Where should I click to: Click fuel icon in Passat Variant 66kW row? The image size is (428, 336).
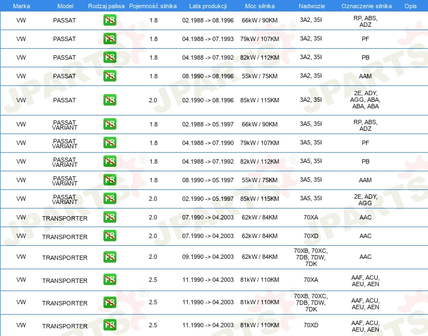pyautogui.click(x=109, y=124)
